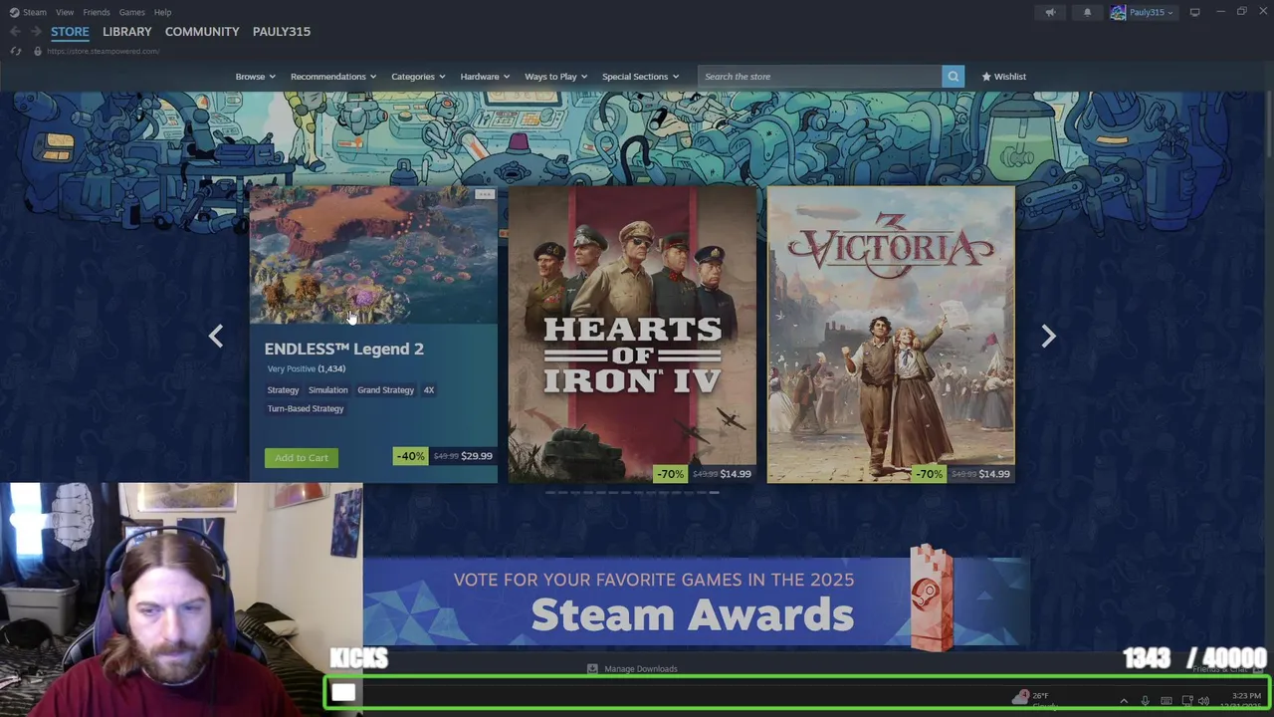Click the taskbar touch keyboard icon
1274x717 pixels.
pyautogui.click(x=1166, y=701)
